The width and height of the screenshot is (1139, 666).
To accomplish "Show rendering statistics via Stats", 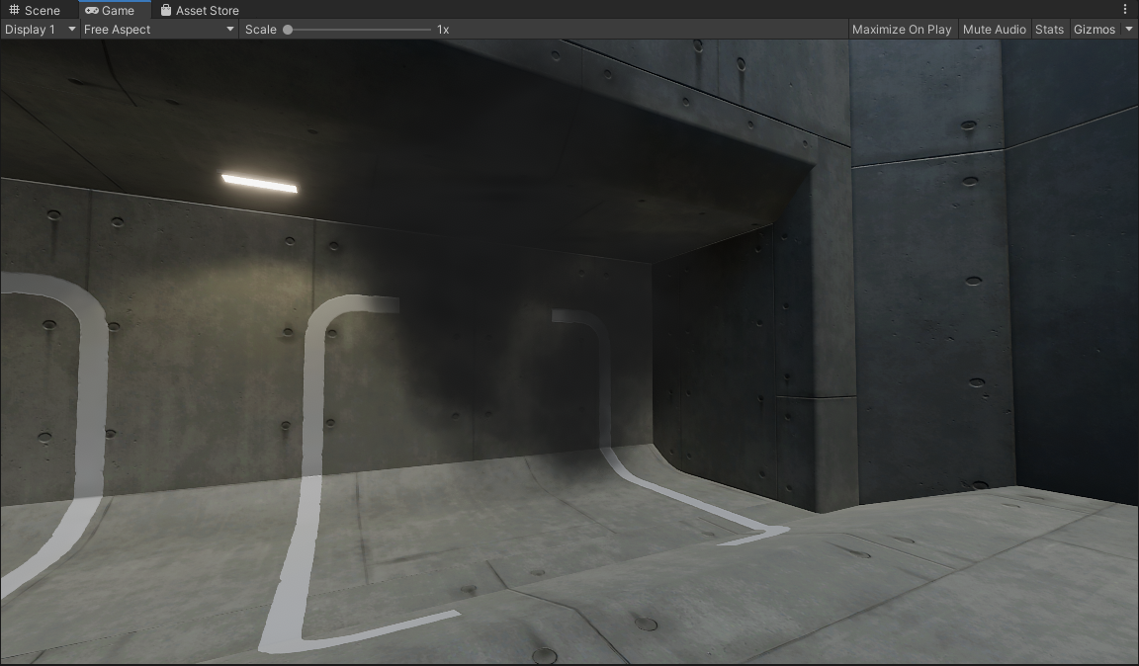I will 1049,29.
